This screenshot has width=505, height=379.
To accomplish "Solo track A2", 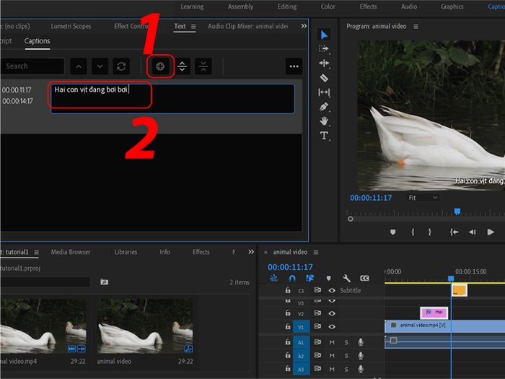I will [x=346, y=356].
